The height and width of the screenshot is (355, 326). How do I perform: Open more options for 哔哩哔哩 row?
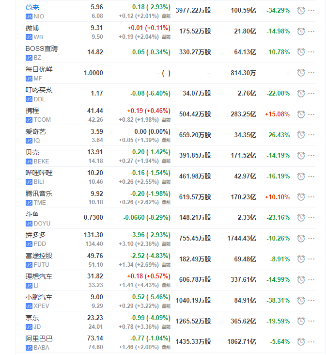[x=311, y=177]
